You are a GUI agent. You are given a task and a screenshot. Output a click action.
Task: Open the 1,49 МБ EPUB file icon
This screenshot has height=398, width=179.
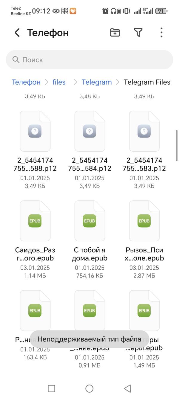144,310
